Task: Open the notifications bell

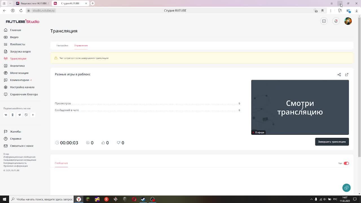Action: point(336,21)
